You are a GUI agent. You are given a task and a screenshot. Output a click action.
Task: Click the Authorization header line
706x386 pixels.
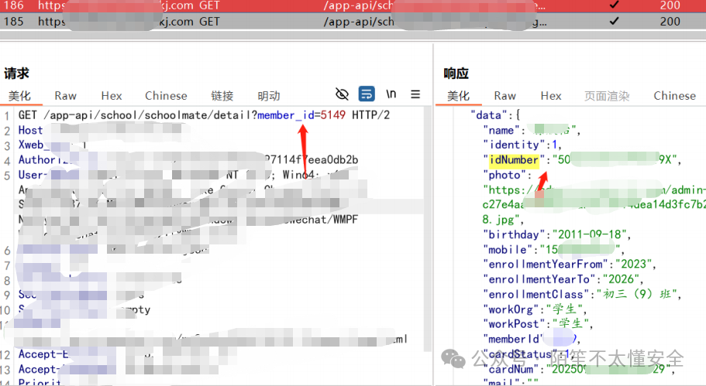188,159
